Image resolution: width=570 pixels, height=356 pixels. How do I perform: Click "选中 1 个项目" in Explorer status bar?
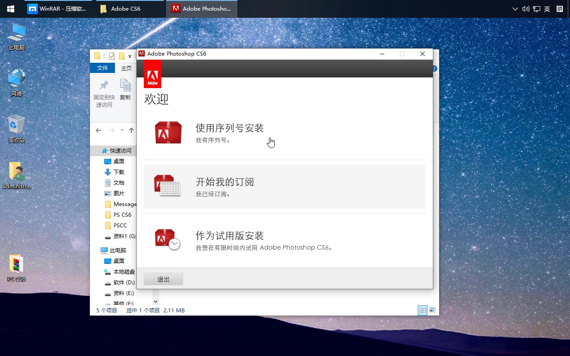142,310
